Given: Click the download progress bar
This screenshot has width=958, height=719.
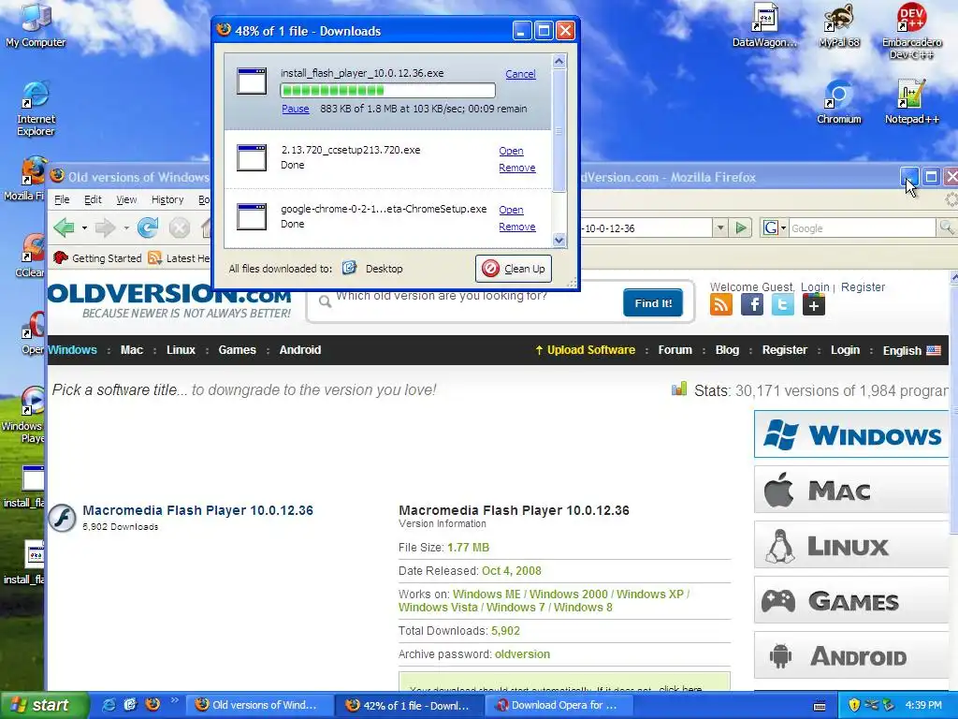Looking at the screenshot, I should 387,91.
